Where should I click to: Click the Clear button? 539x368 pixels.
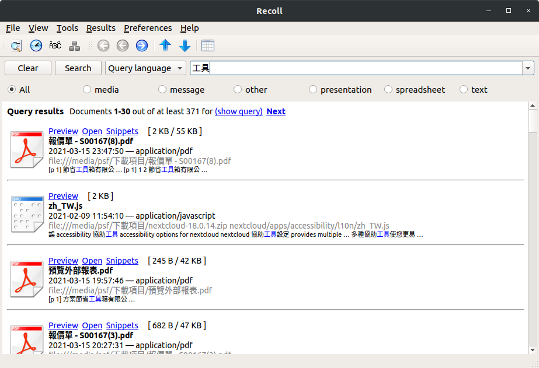[27, 68]
